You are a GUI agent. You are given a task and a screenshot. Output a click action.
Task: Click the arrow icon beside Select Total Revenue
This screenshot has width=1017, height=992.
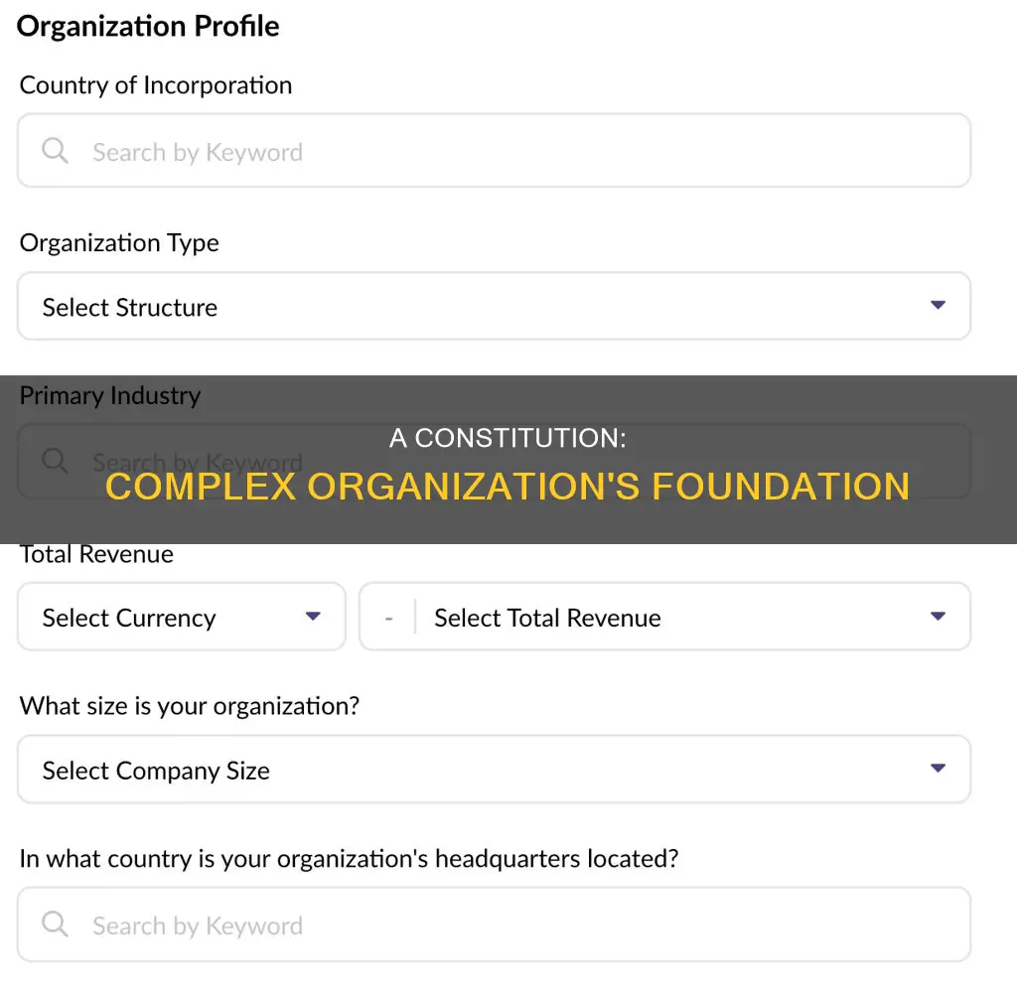pos(938,617)
